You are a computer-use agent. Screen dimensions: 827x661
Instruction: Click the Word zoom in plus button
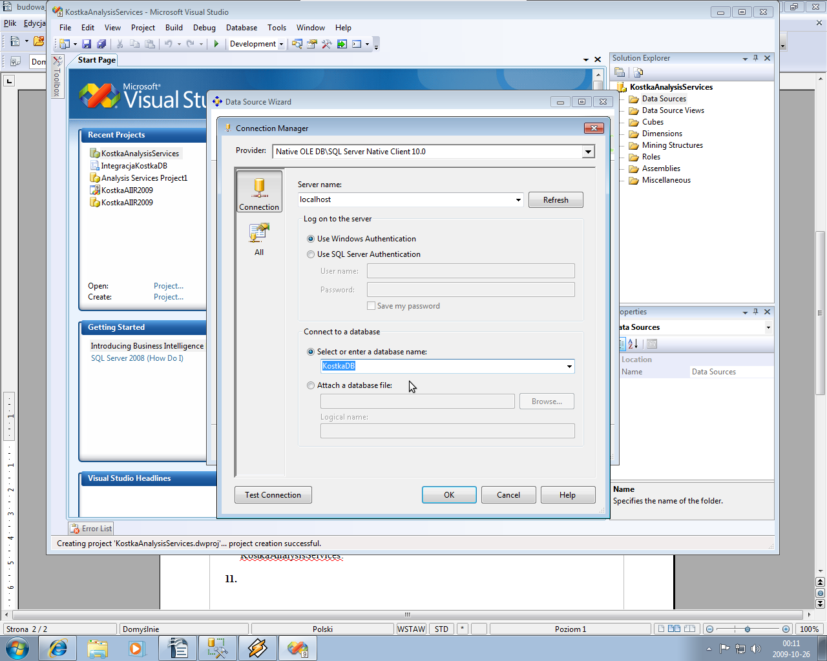(x=786, y=629)
